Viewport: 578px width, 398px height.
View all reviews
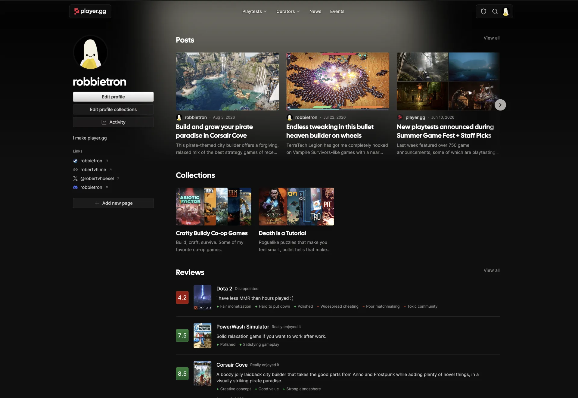(492, 270)
